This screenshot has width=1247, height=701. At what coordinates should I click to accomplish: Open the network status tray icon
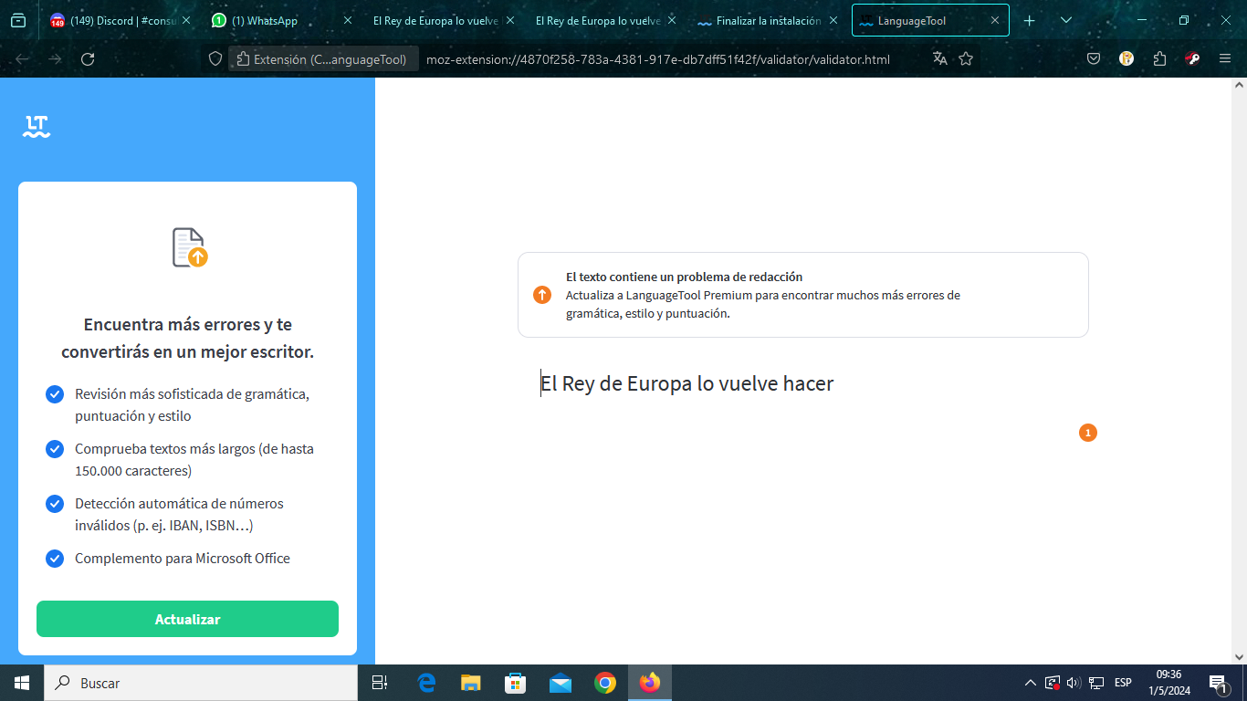pos(1096,683)
